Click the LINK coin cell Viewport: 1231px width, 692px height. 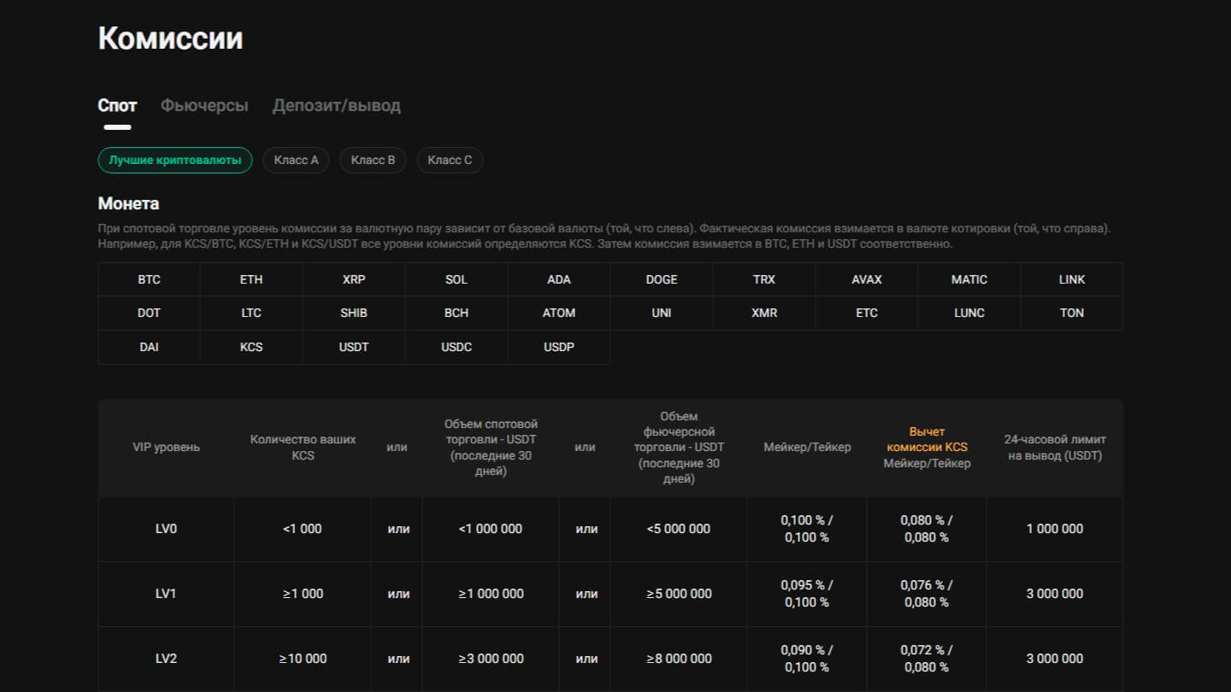click(x=1072, y=279)
